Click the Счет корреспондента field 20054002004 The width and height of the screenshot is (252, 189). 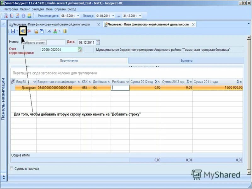click(59, 50)
